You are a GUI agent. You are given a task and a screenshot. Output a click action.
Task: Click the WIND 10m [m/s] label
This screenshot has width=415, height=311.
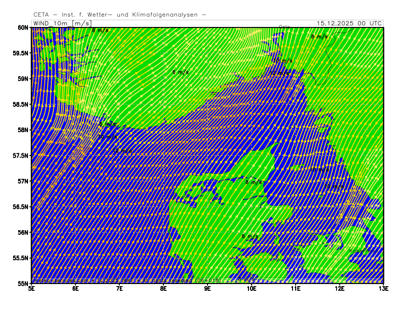(x=62, y=23)
